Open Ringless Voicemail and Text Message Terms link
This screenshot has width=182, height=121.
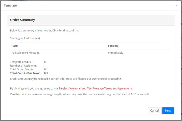[96, 89]
